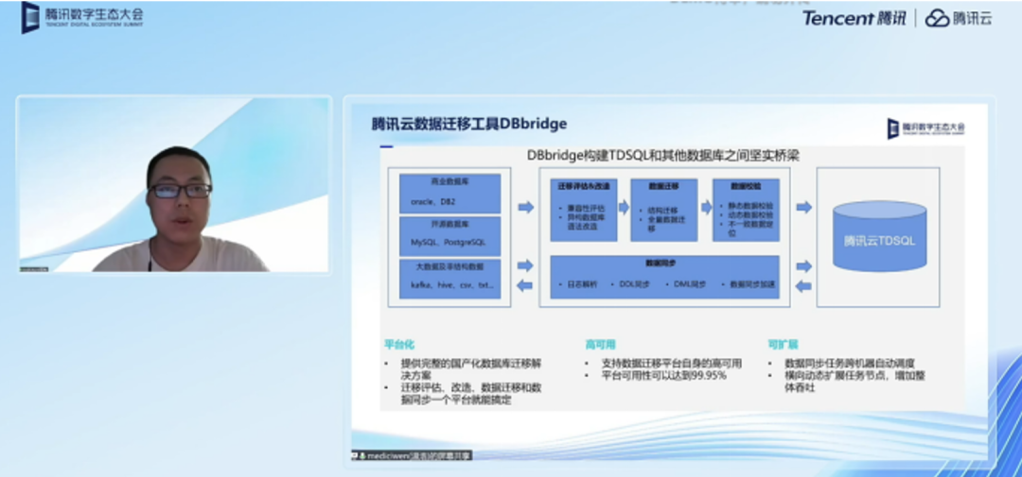Click the Tencent Digital Ecosystem Summit logo, top-left

tap(82, 18)
